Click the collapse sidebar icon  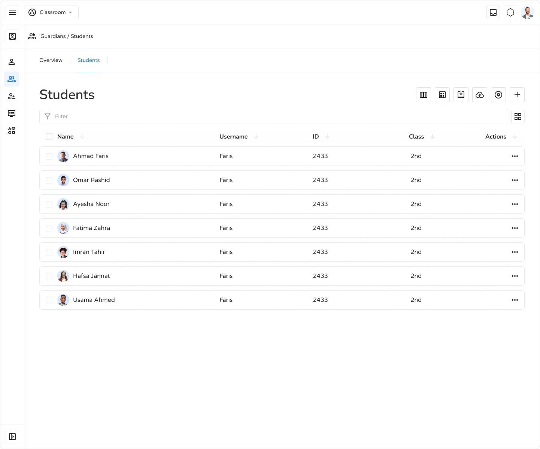tap(12, 437)
